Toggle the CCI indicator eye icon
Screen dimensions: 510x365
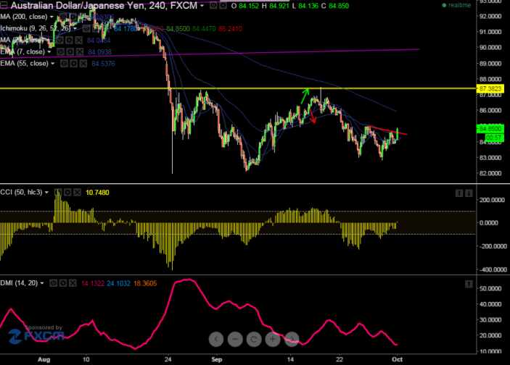tap(57, 193)
